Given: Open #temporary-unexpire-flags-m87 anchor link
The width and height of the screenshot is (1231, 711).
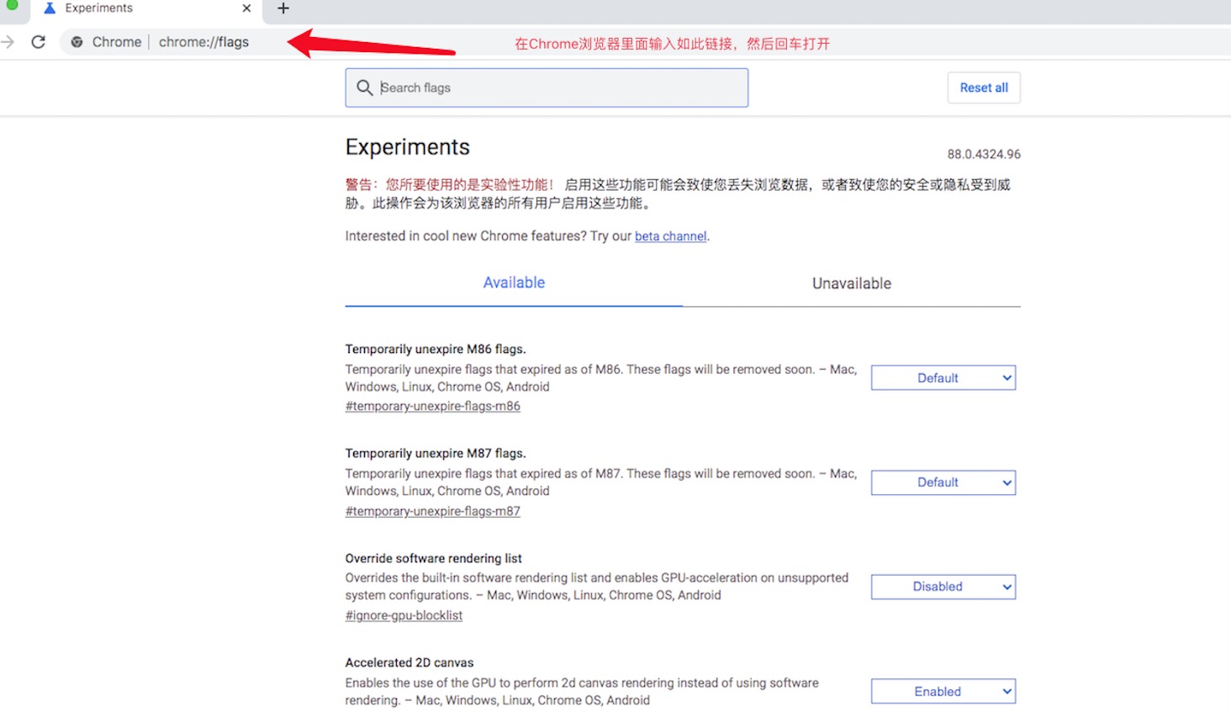Looking at the screenshot, I should 433,511.
